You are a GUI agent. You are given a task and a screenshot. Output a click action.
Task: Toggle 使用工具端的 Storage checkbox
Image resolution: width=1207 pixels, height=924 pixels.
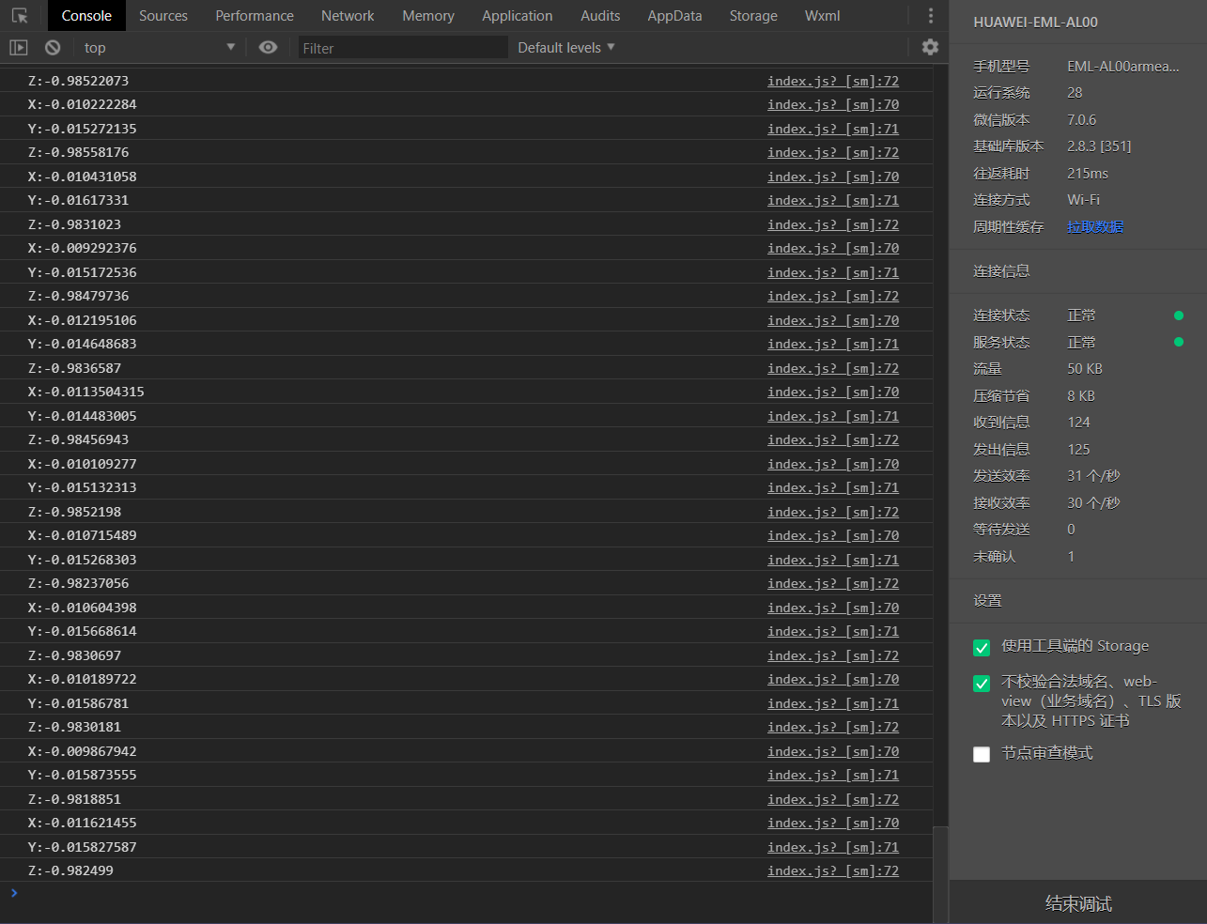(x=982, y=648)
